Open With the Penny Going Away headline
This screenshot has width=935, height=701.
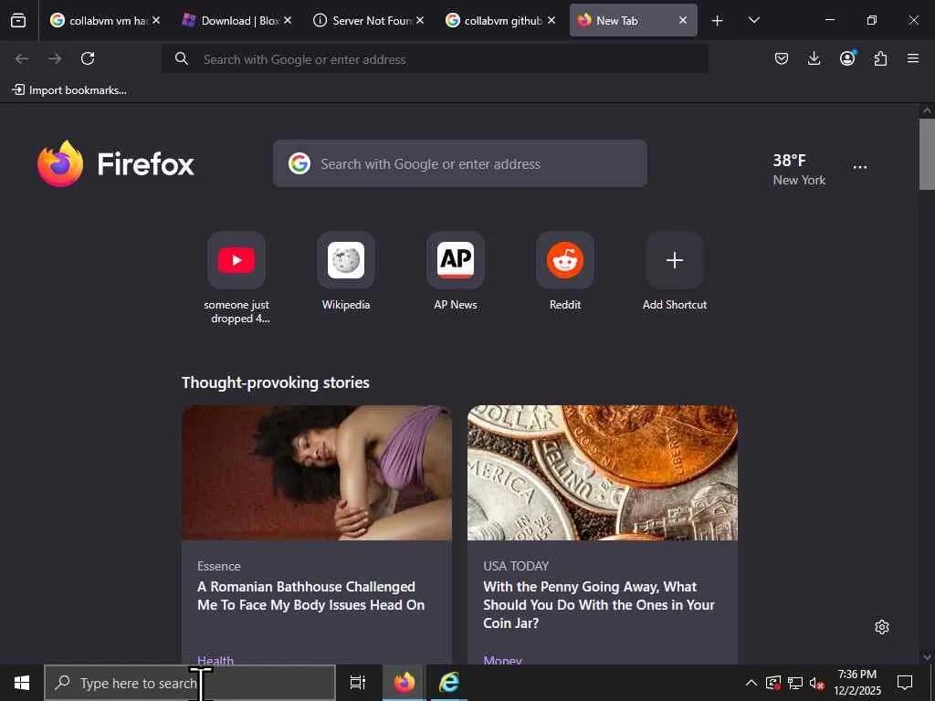[599, 604]
